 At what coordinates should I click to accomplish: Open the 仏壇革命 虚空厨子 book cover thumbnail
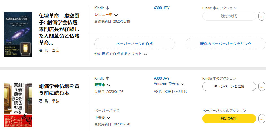pyautogui.click(x=18, y=34)
